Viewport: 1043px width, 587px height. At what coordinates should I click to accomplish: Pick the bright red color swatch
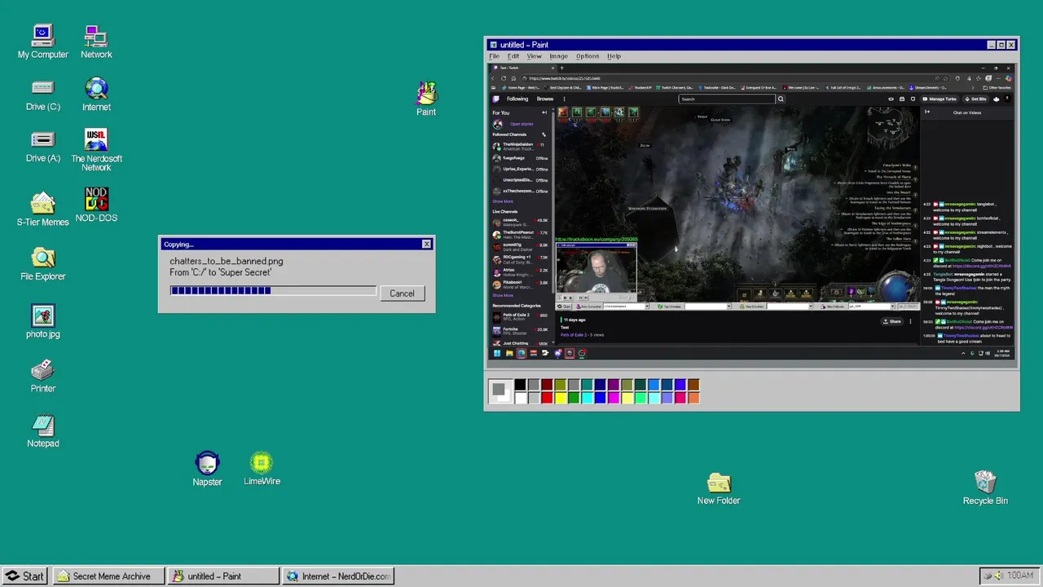[547, 398]
